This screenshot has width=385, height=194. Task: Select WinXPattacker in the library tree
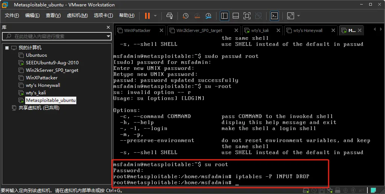tap(42, 78)
